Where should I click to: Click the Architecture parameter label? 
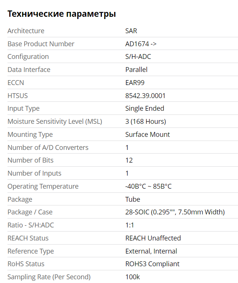click(26, 31)
